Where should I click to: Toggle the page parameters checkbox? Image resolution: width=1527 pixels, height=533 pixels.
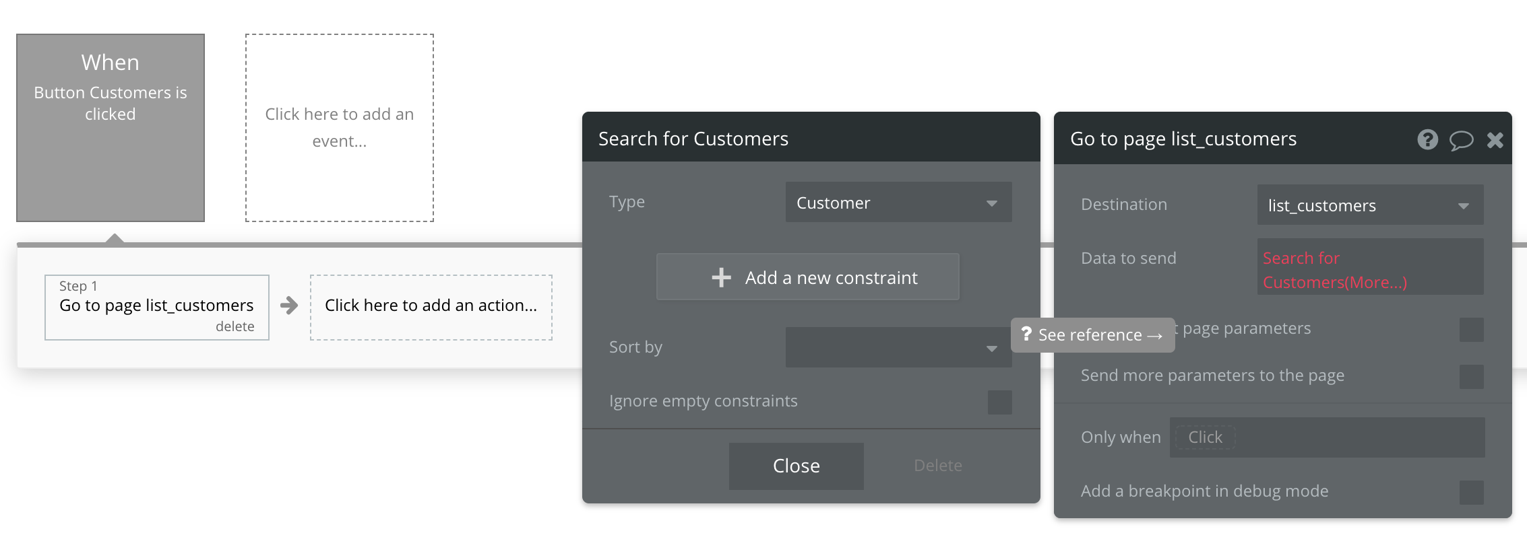[1471, 330]
